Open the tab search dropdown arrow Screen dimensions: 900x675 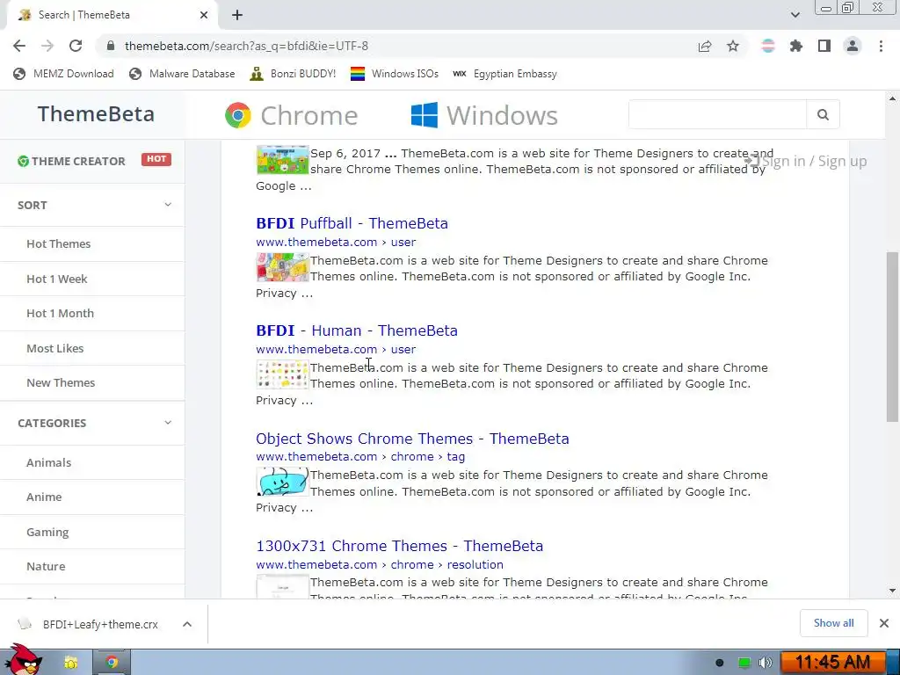795,15
